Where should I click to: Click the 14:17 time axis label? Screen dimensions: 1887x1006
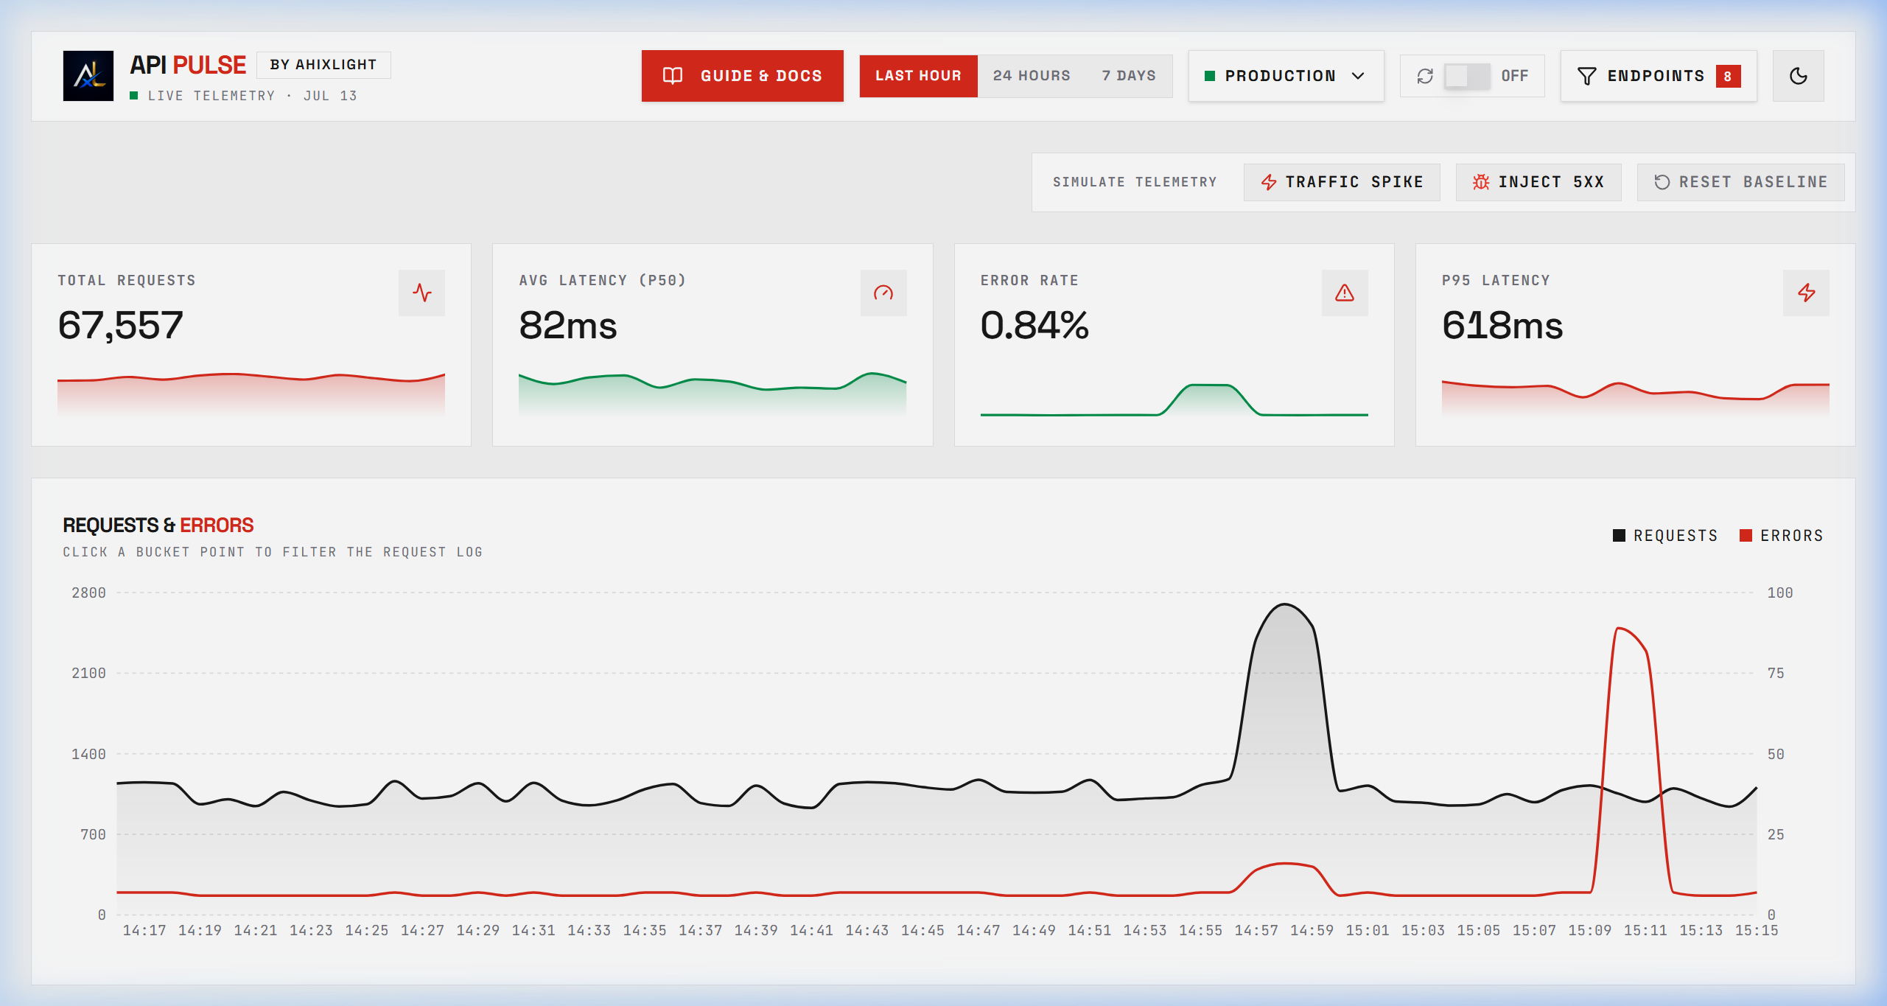coord(144,931)
